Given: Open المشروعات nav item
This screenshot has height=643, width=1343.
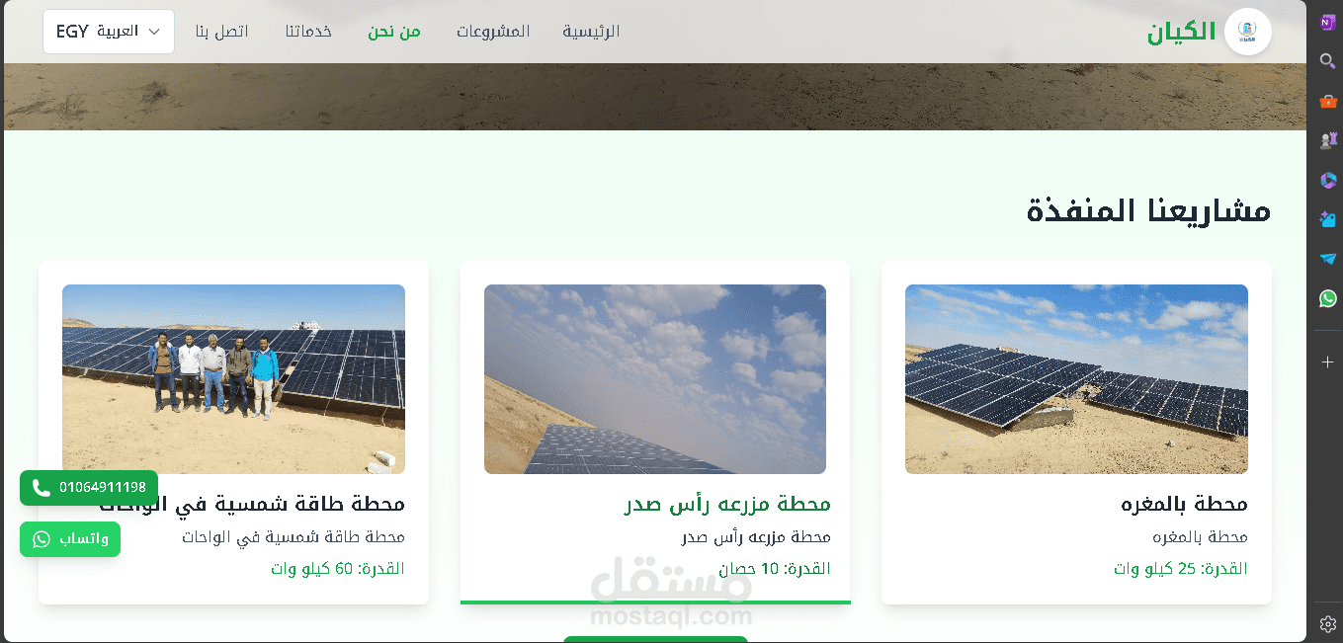Looking at the screenshot, I should pyautogui.click(x=493, y=32).
